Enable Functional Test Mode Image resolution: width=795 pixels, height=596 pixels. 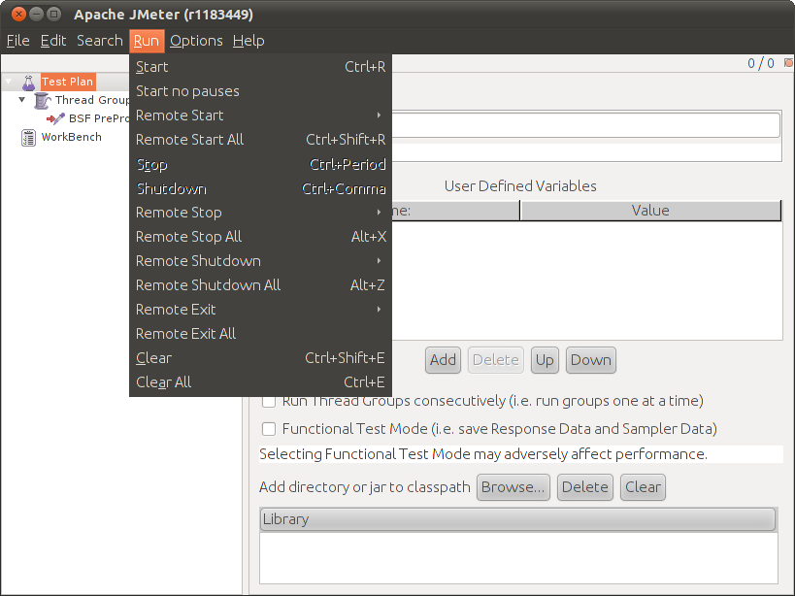(268, 429)
